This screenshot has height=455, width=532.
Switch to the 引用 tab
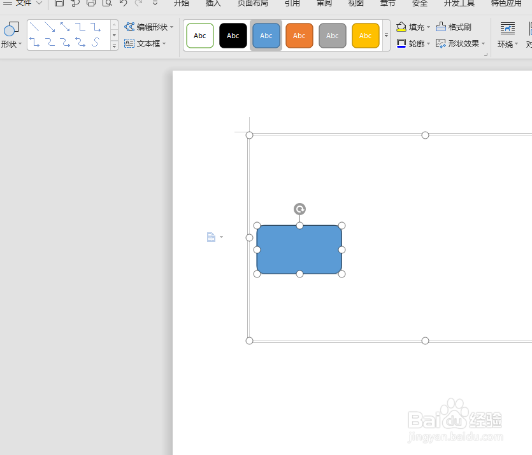(x=292, y=3)
